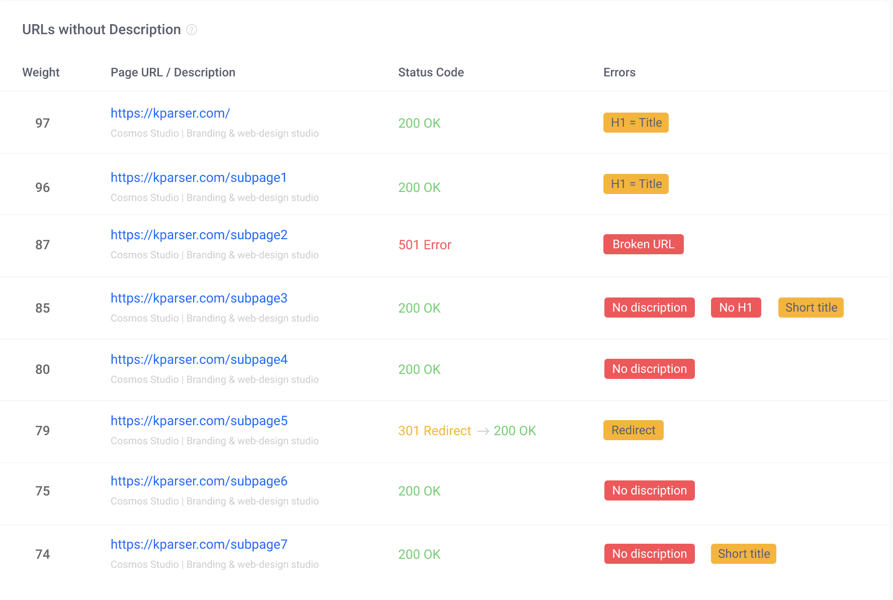This screenshot has height=600, width=893.
Task: Open the kparser.com/subpage3 link
Action: point(199,298)
